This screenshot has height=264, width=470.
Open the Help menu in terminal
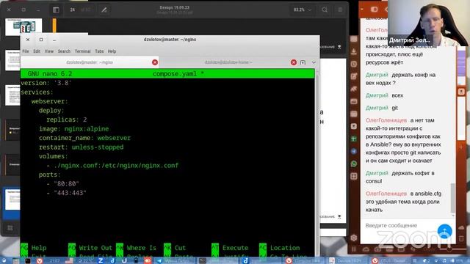[112, 51]
